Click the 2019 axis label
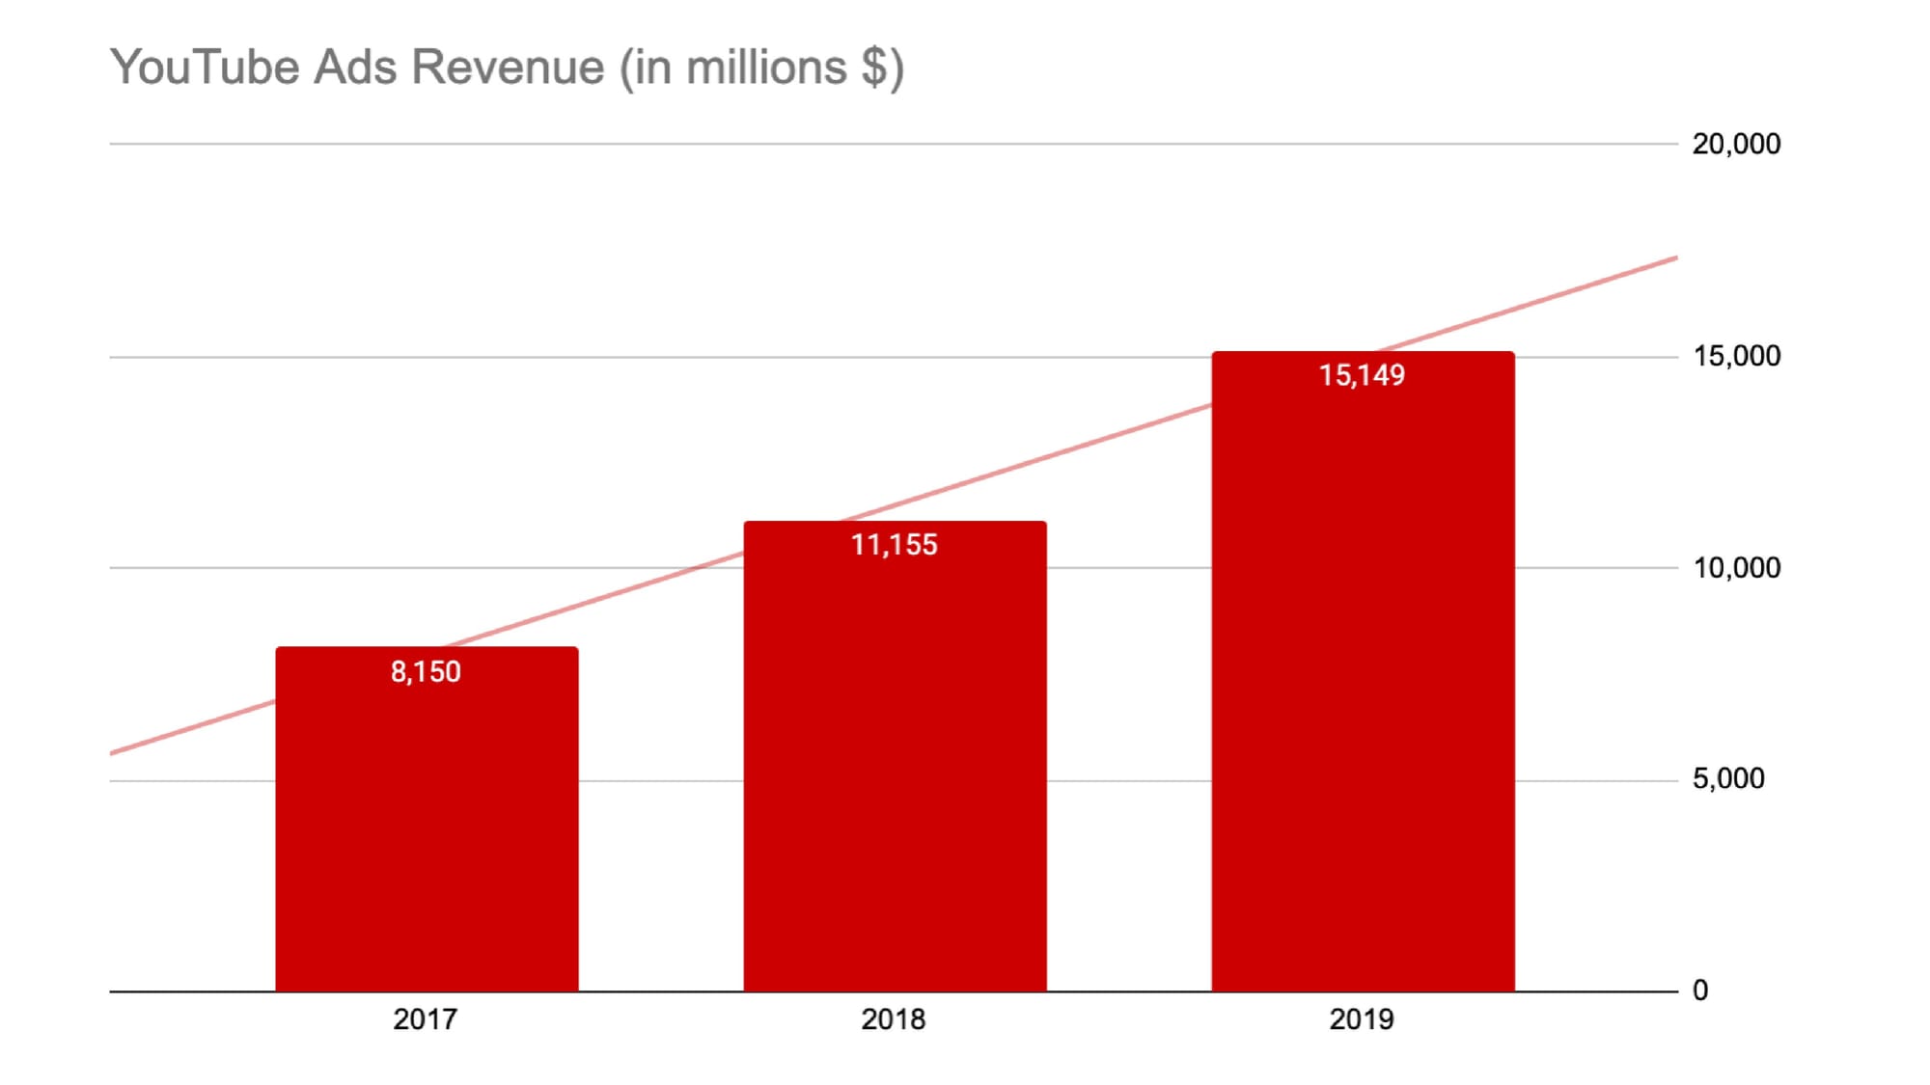Viewport: 1930px width, 1085px height. coord(1362,1019)
